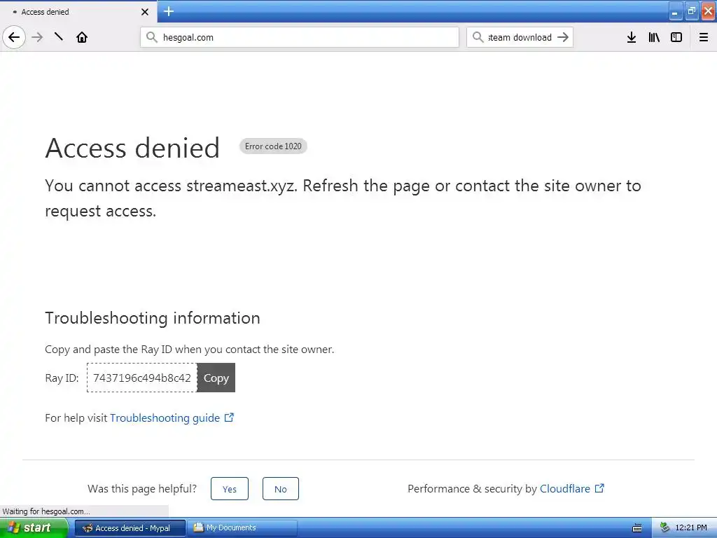Image resolution: width=717 pixels, height=538 pixels.
Task: Close the Access denied tab
Action: point(145,12)
